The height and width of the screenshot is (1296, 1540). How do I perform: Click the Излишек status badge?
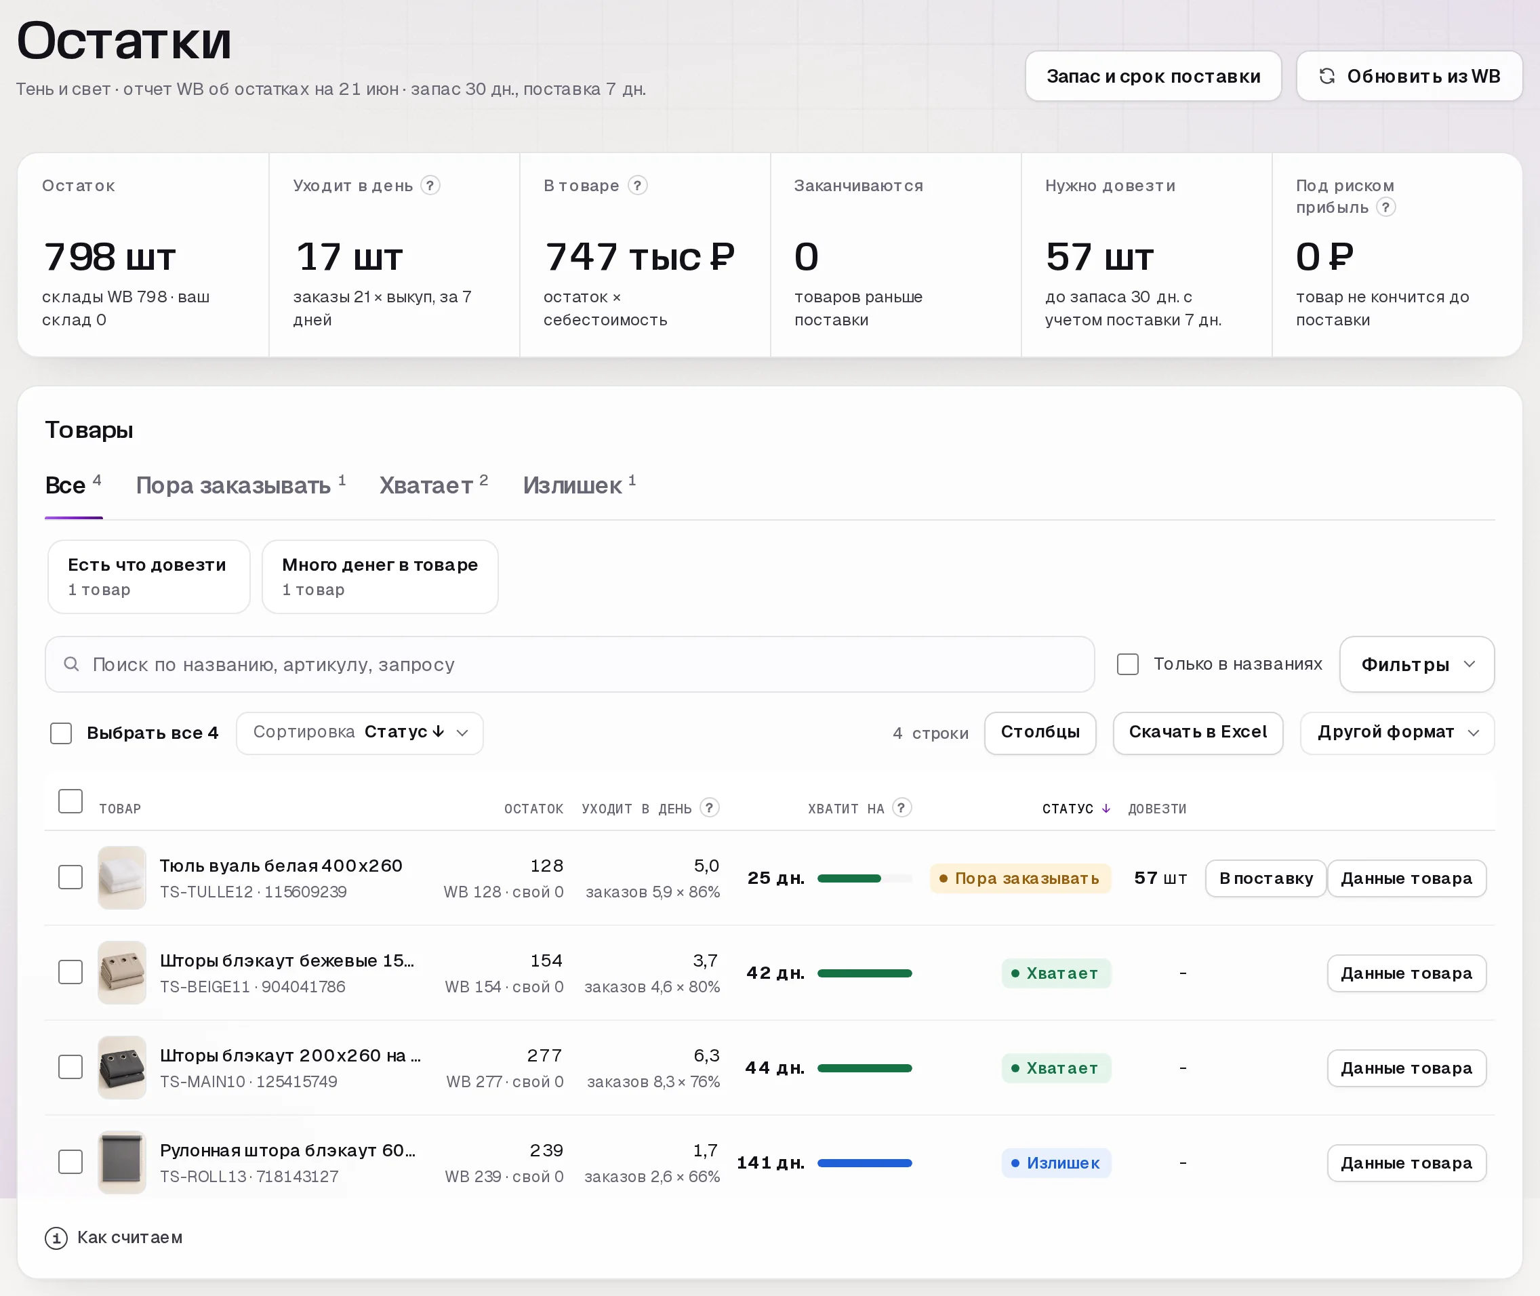pyautogui.click(x=1056, y=1162)
